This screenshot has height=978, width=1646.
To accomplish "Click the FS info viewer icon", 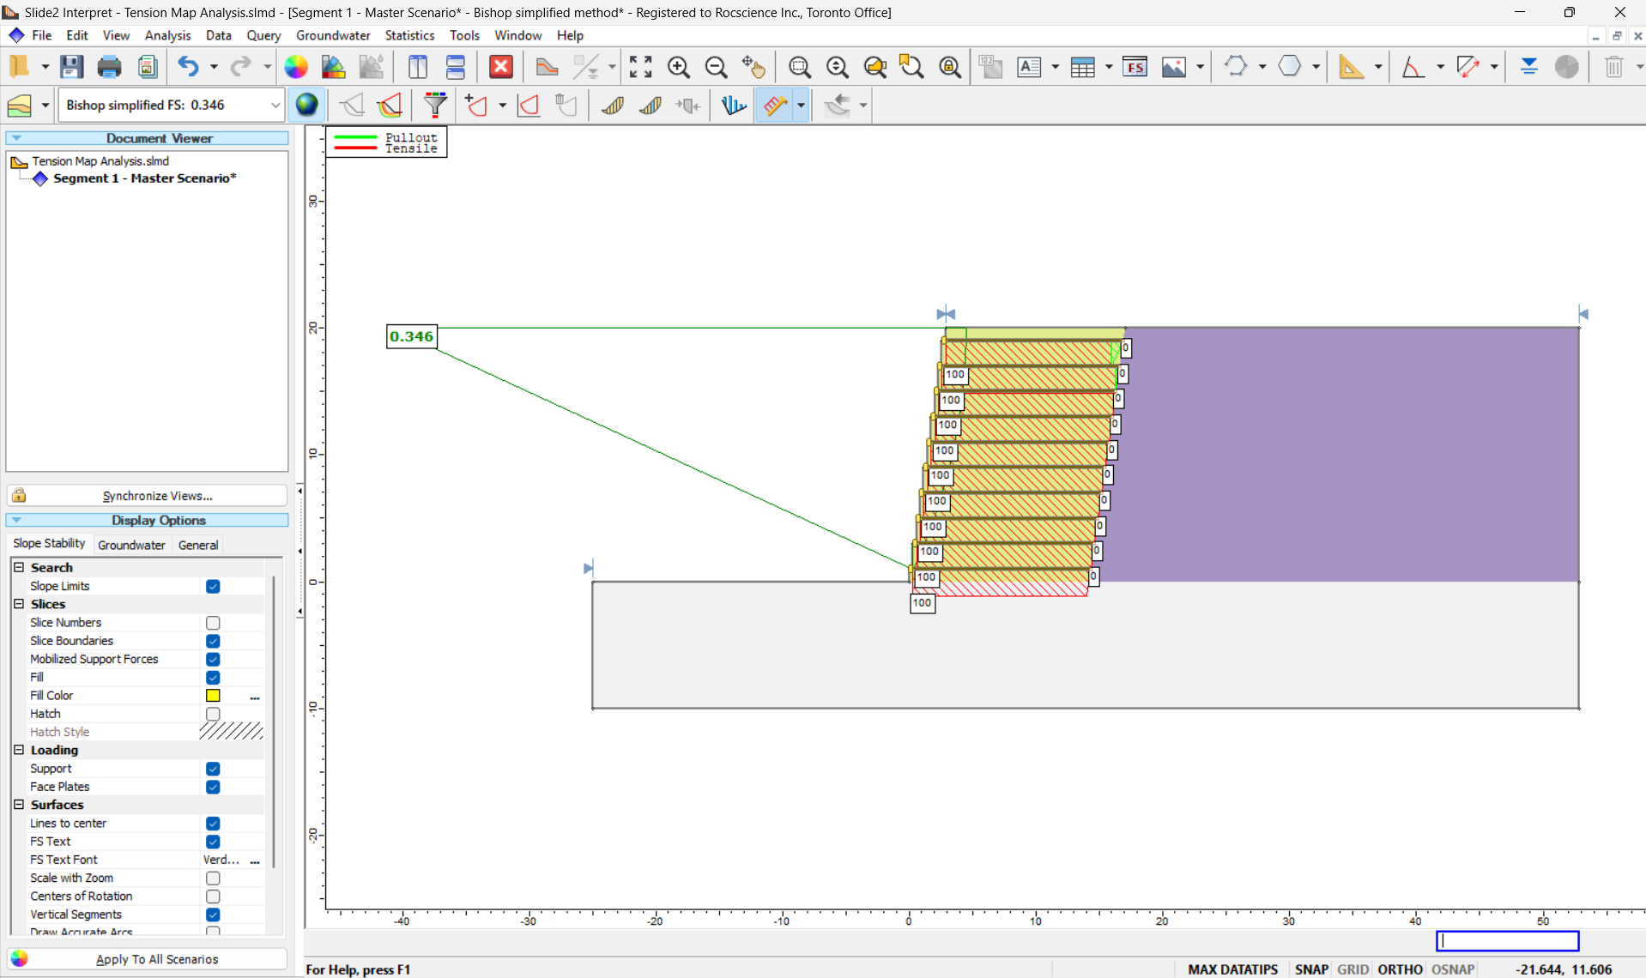I will coord(1135,67).
